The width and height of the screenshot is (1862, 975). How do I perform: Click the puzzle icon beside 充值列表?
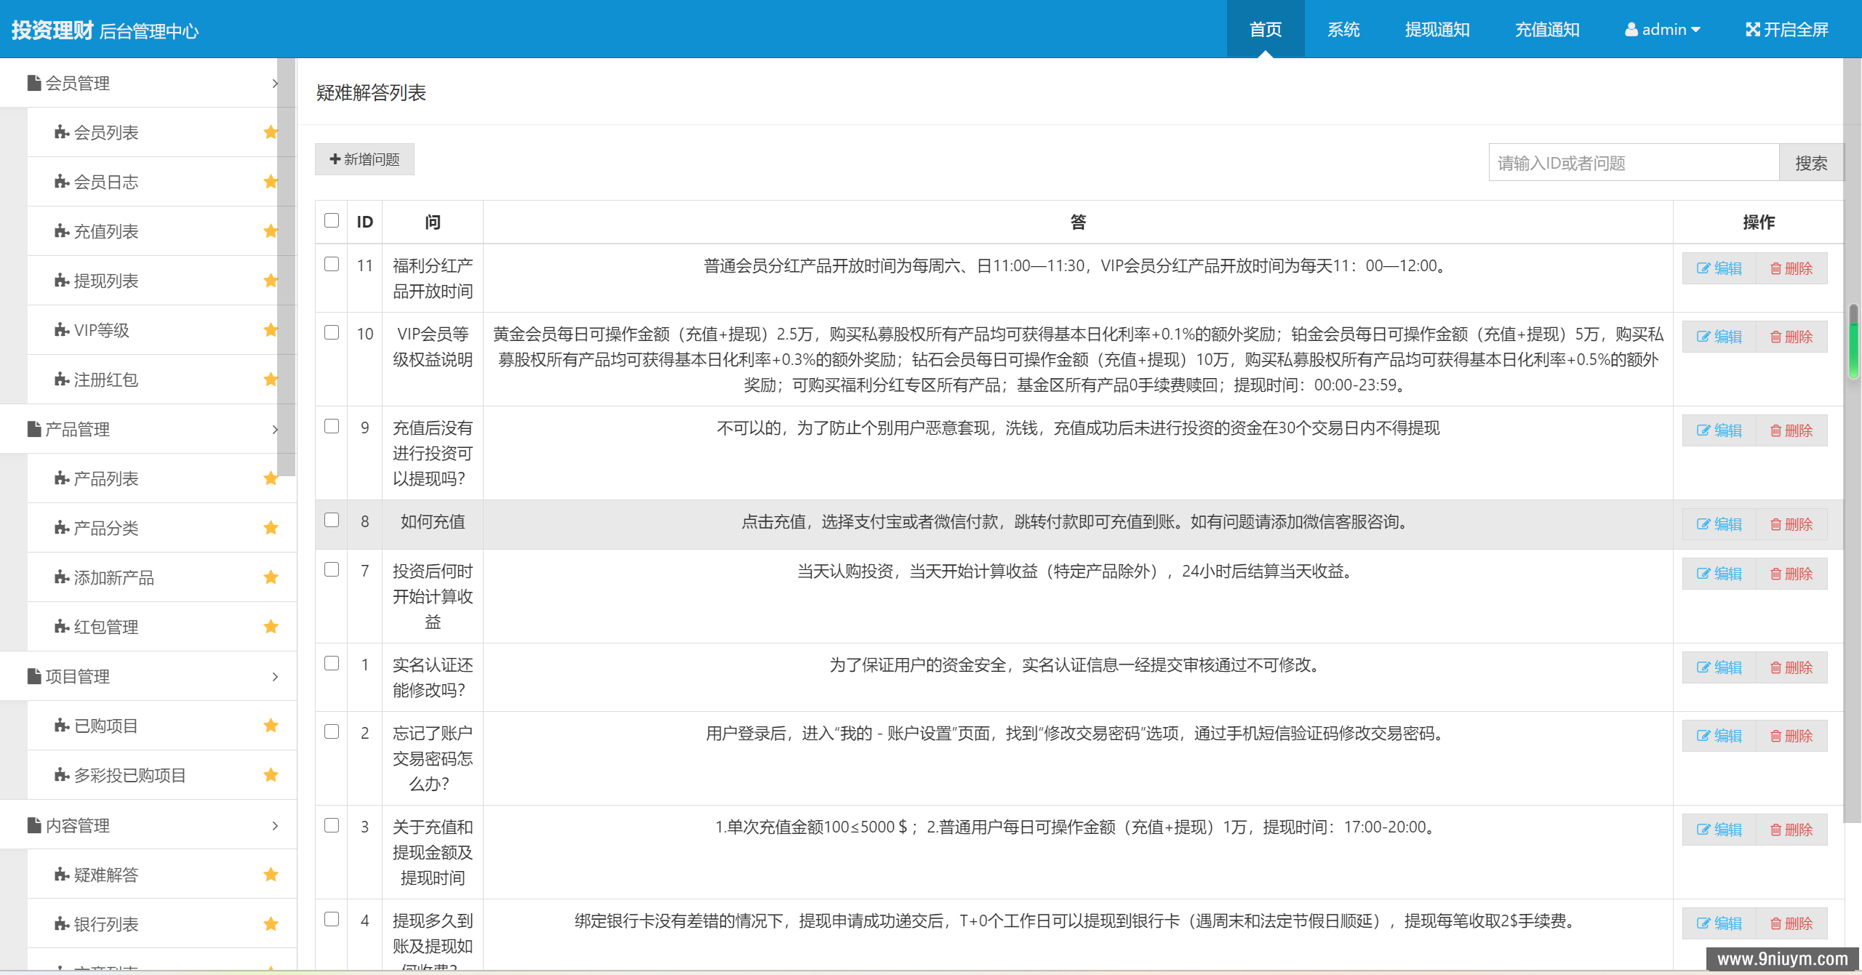pyautogui.click(x=62, y=231)
